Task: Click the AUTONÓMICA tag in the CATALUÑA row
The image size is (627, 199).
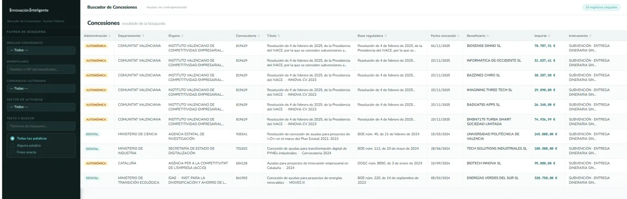Action: pyautogui.click(x=96, y=163)
